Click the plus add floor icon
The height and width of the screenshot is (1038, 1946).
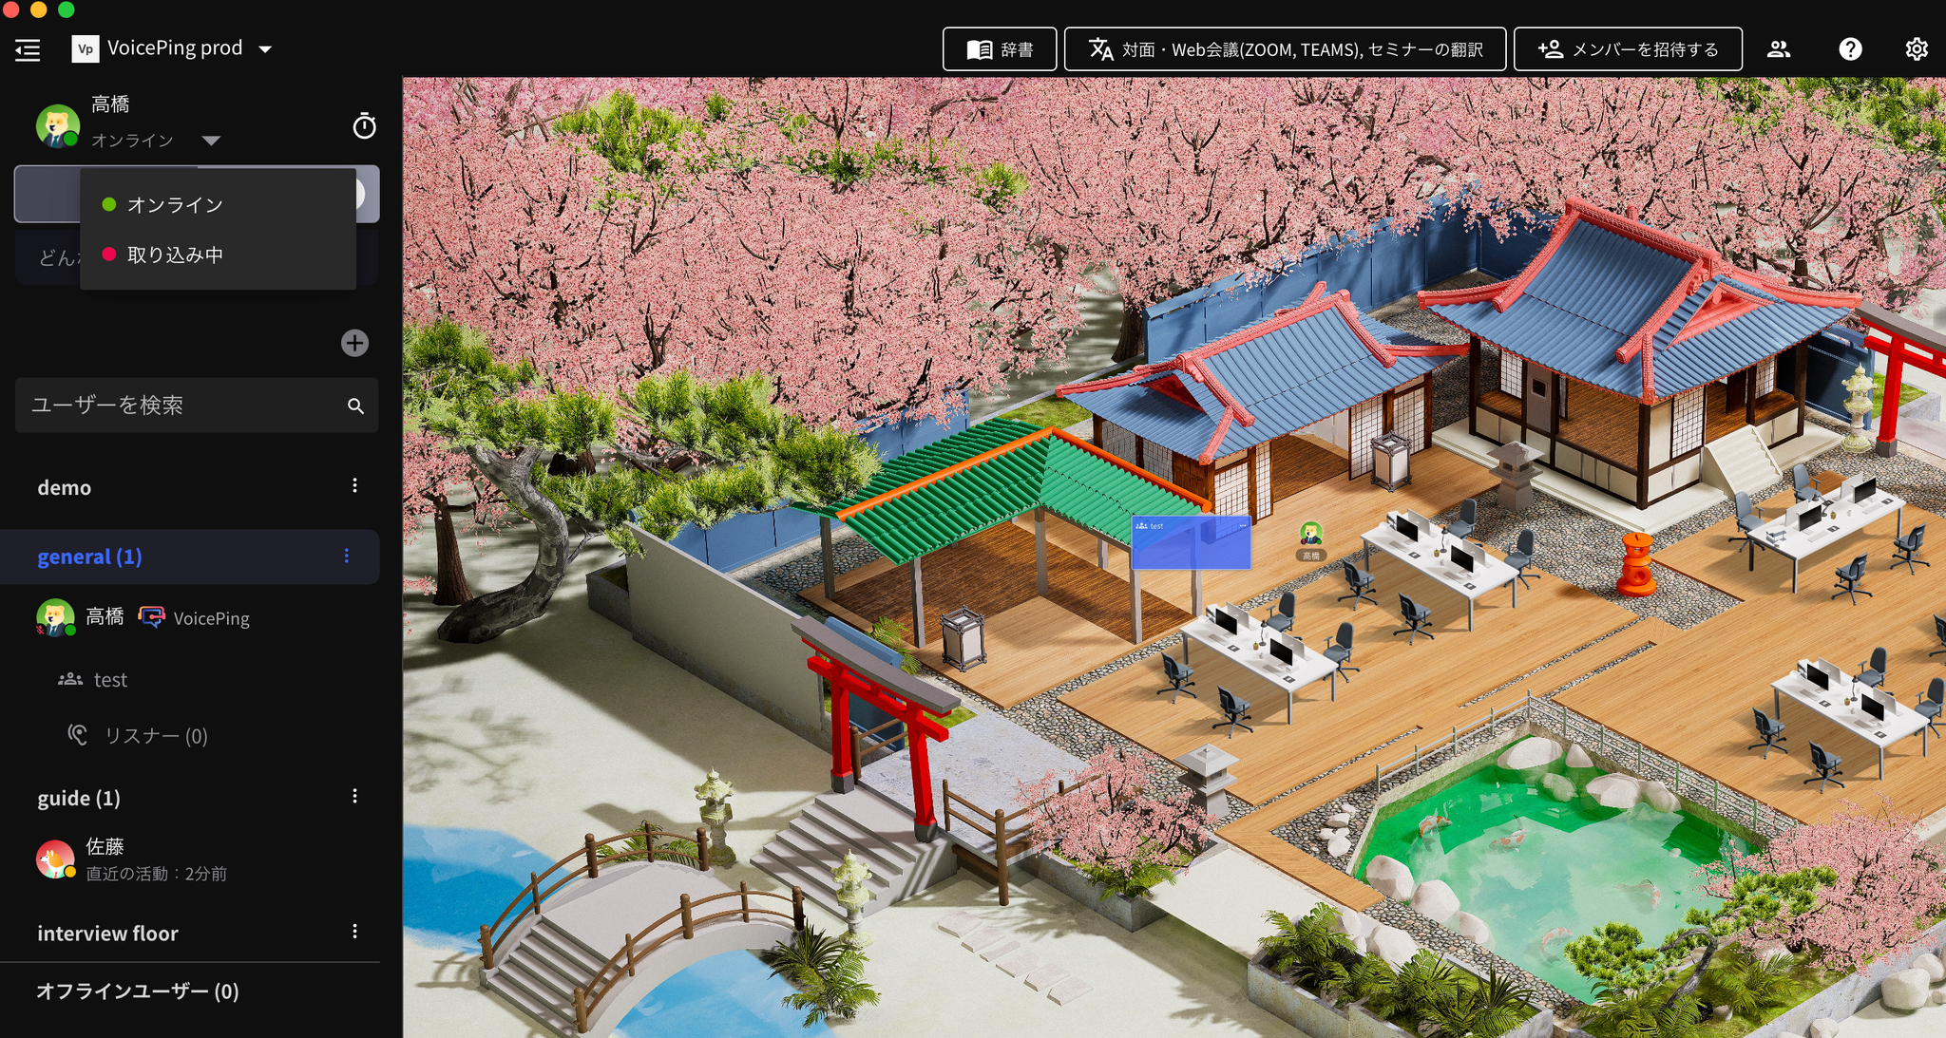point(354,343)
